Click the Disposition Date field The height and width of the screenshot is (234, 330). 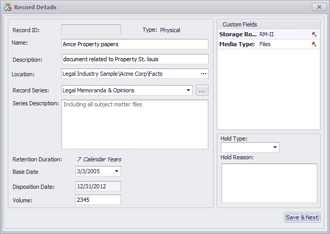coord(98,186)
